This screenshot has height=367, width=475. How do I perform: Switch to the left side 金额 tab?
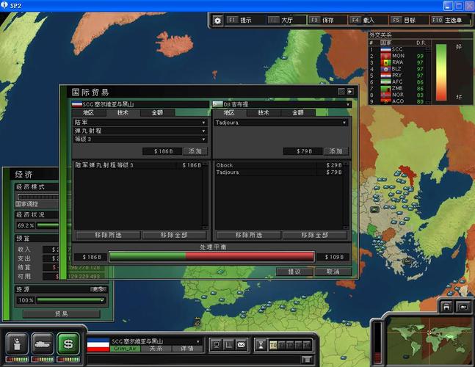point(157,113)
